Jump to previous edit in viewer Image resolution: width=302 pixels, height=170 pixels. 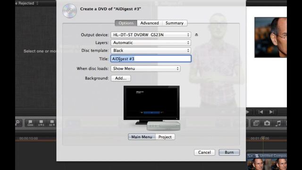point(260,112)
